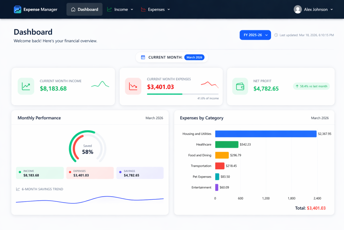The height and width of the screenshot is (230, 344).
Task: Click the $4,782.65 net profit value
Action: pos(266,89)
